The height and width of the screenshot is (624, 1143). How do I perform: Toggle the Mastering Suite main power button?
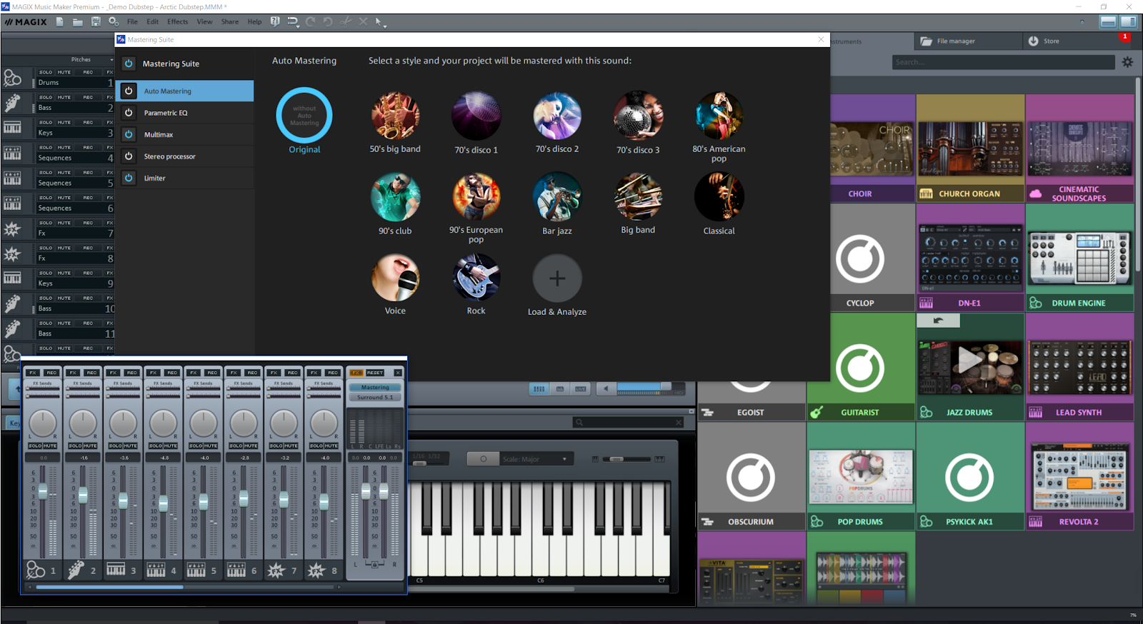[x=129, y=64]
